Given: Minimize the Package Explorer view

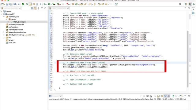Looking at the screenshot, I should click(x=42, y=8).
